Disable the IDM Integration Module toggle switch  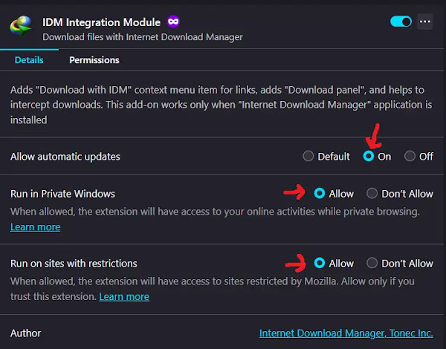pos(401,22)
